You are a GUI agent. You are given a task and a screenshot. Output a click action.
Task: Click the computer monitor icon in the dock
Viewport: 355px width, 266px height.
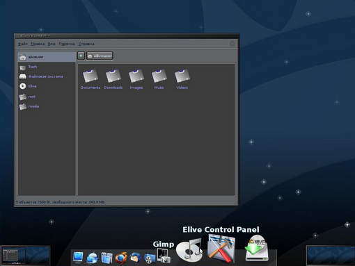click(78, 258)
